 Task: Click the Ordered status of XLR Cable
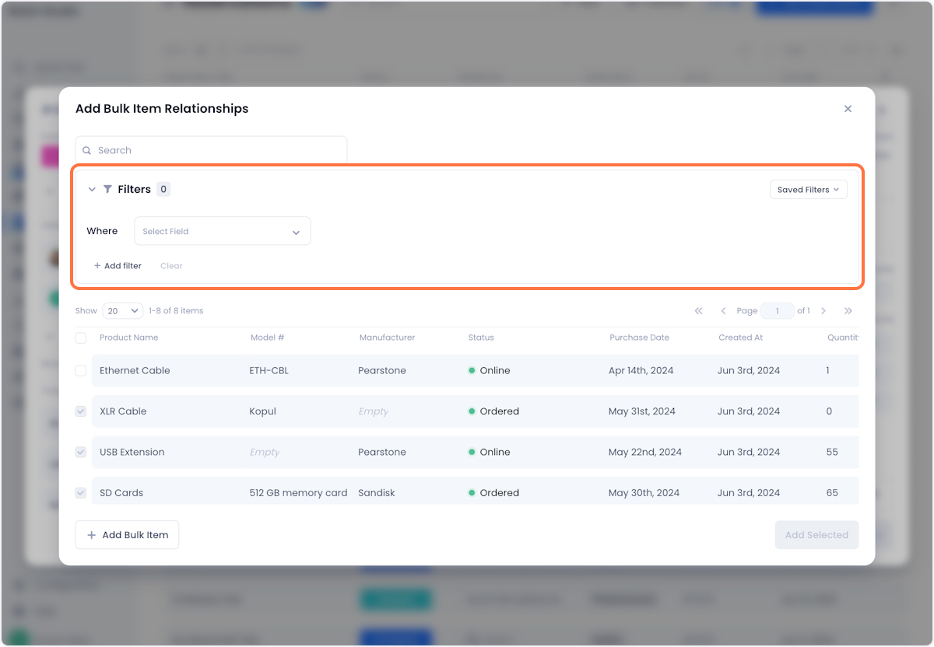point(493,411)
